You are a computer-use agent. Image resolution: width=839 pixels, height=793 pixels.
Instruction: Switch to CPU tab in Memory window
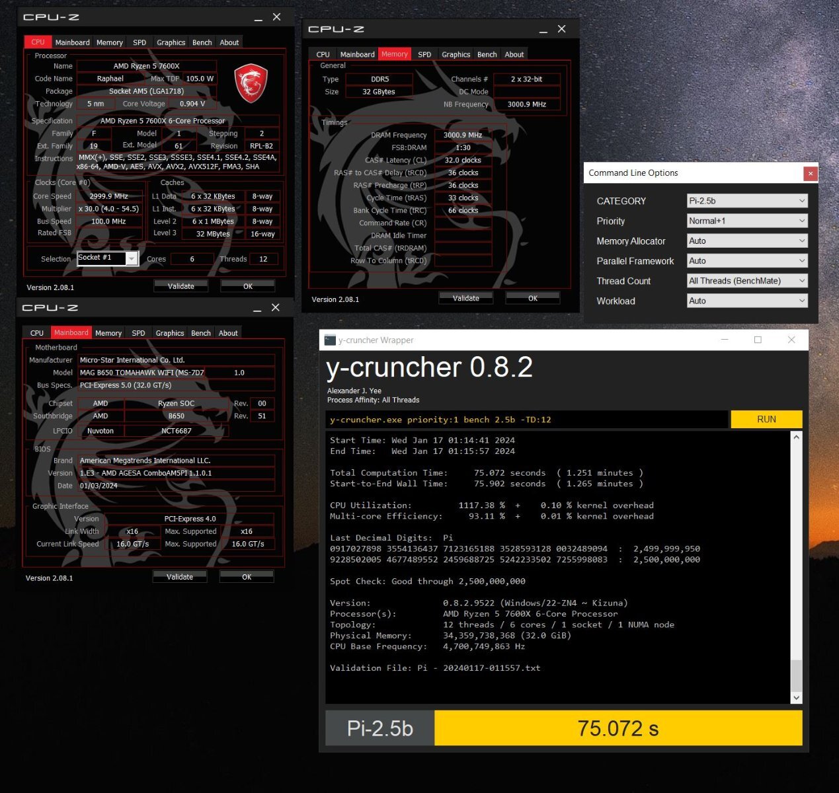pos(323,54)
